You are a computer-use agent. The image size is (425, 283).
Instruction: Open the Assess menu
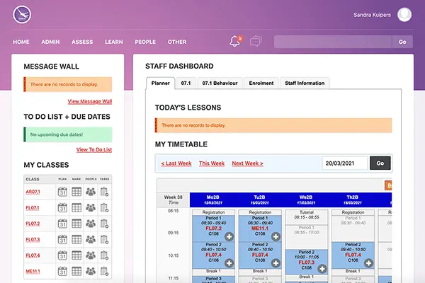coord(82,42)
